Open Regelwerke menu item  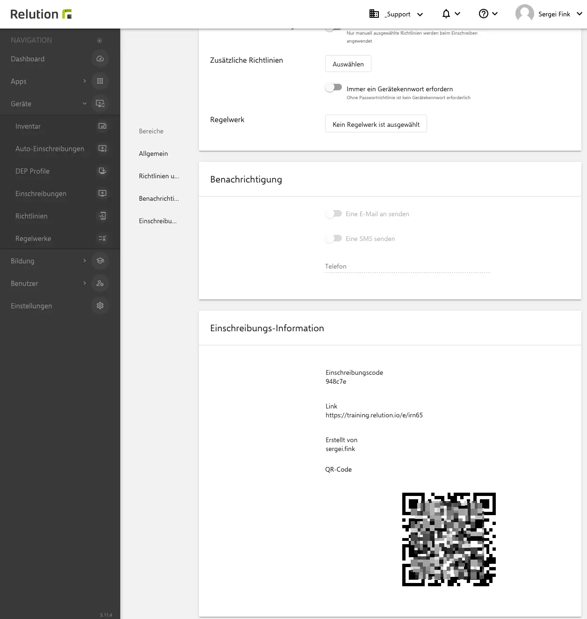coord(33,239)
